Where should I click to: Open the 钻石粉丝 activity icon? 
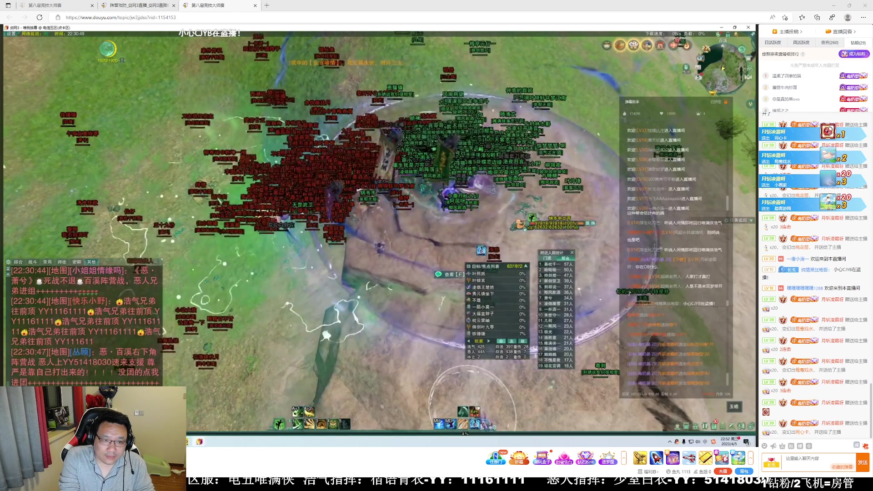pyautogui.click(x=586, y=457)
